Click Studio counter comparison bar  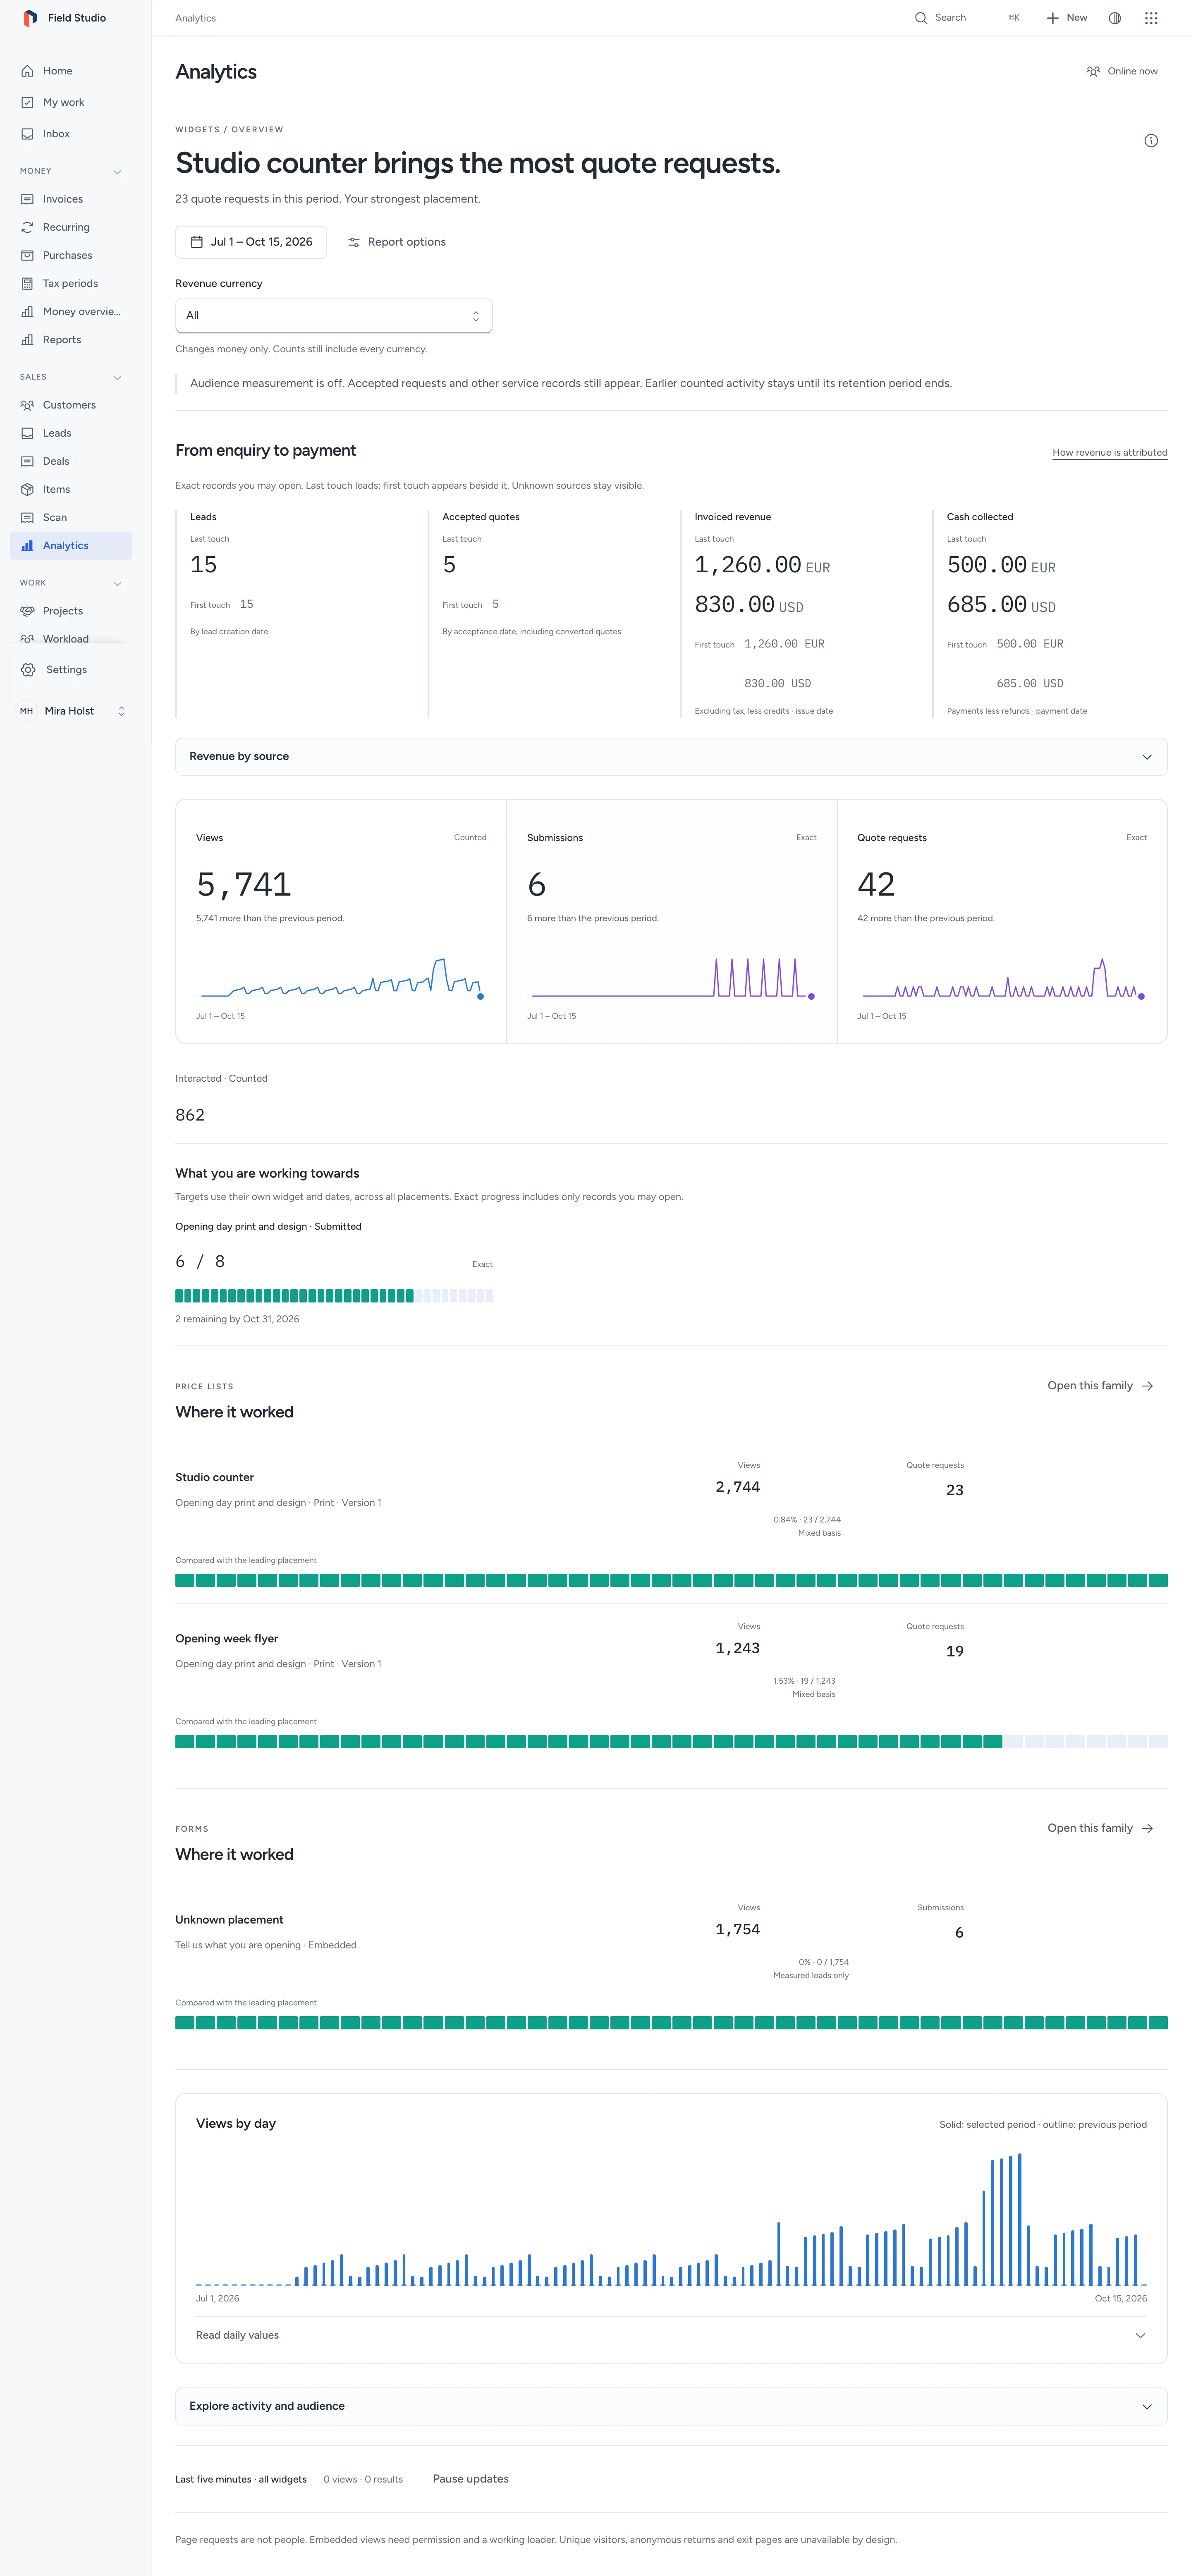671,1580
